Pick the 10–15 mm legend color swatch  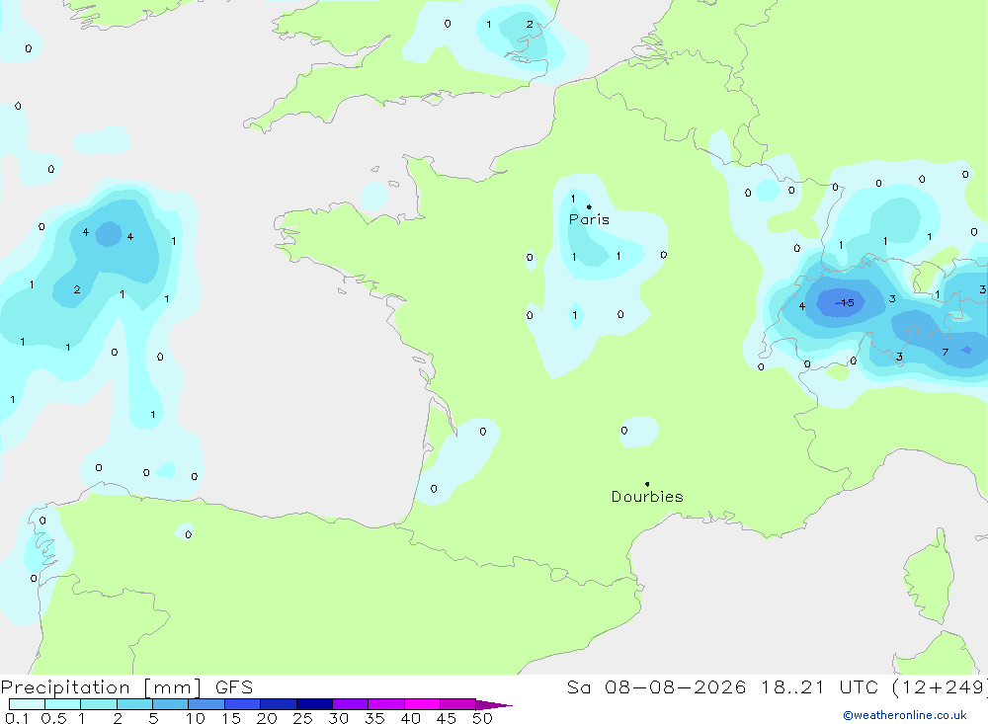pos(206,704)
